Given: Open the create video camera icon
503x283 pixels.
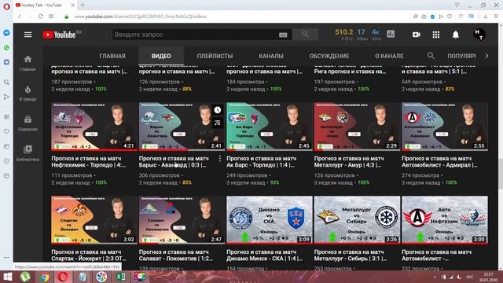Looking at the screenshot, I should [x=417, y=35].
